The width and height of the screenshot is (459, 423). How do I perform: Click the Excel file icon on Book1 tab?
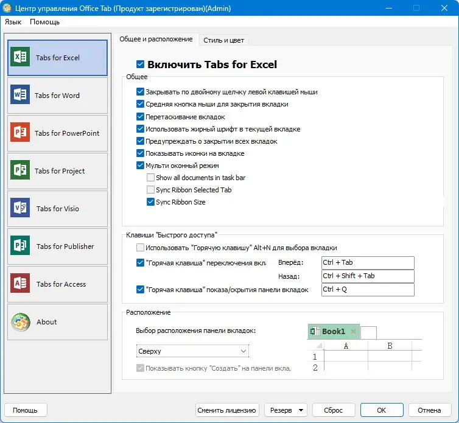pos(315,331)
